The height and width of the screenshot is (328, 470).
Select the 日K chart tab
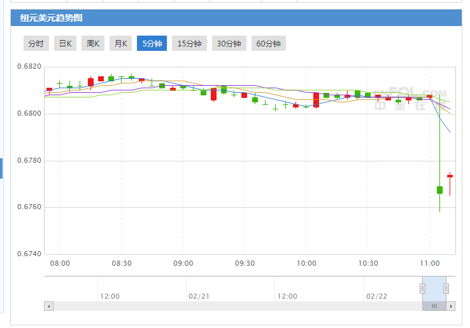coord(65,44)
